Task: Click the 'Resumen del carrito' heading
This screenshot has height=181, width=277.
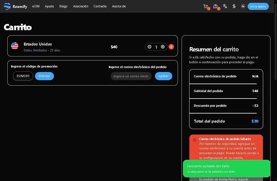Action: pyautogui.click(x=214, y=49)
